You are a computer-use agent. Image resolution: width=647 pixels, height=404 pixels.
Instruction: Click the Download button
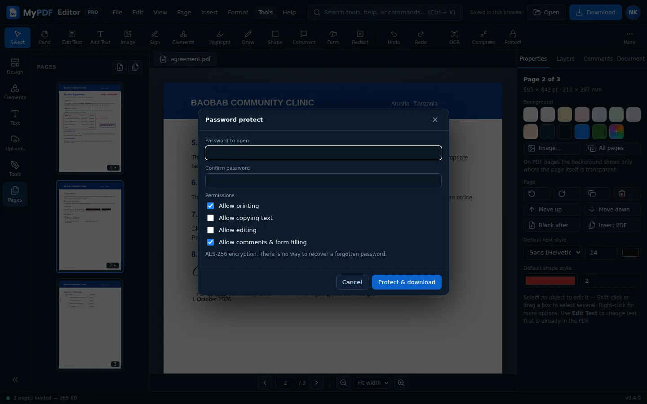(x=595, y=13)
